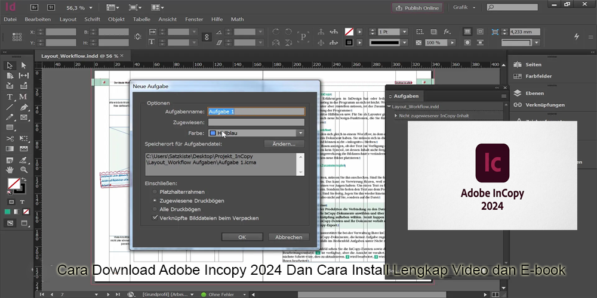597x298 pixels.
Task: Select the Eyedropper tool
Action: tap(24, 160)
